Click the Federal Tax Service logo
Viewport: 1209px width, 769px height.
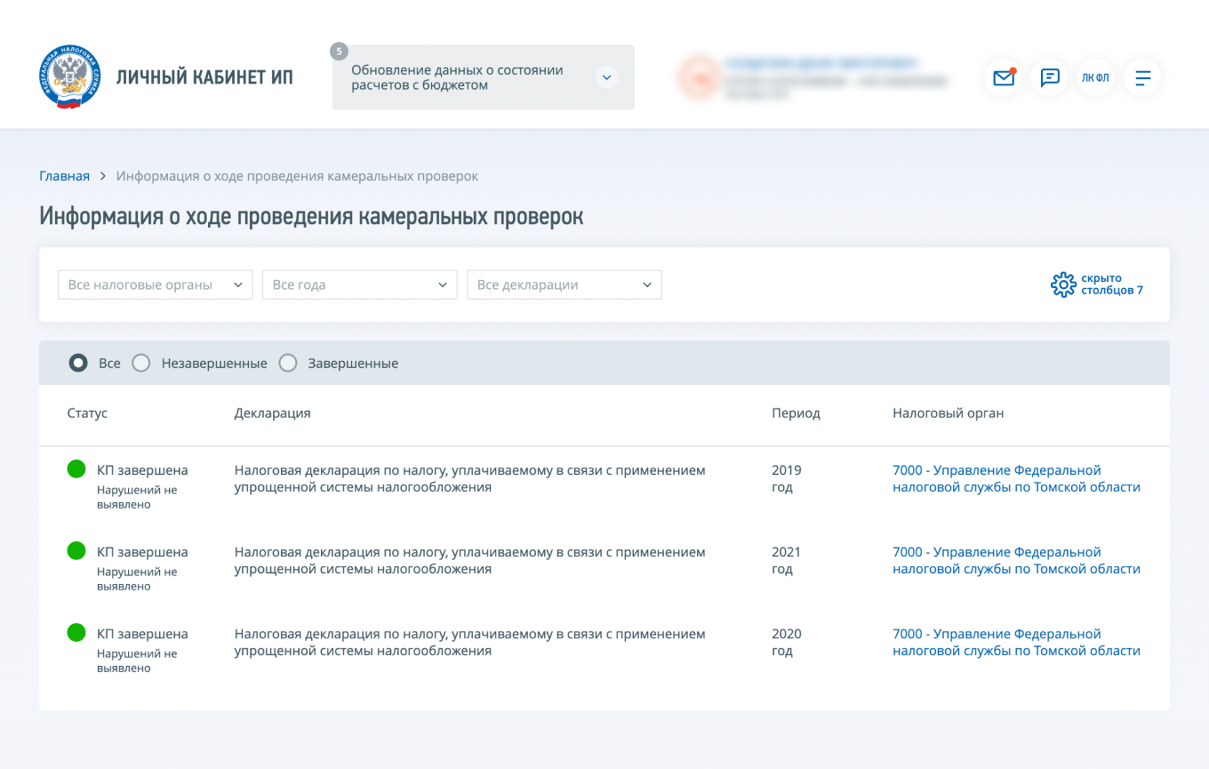[x=70, y=77]
